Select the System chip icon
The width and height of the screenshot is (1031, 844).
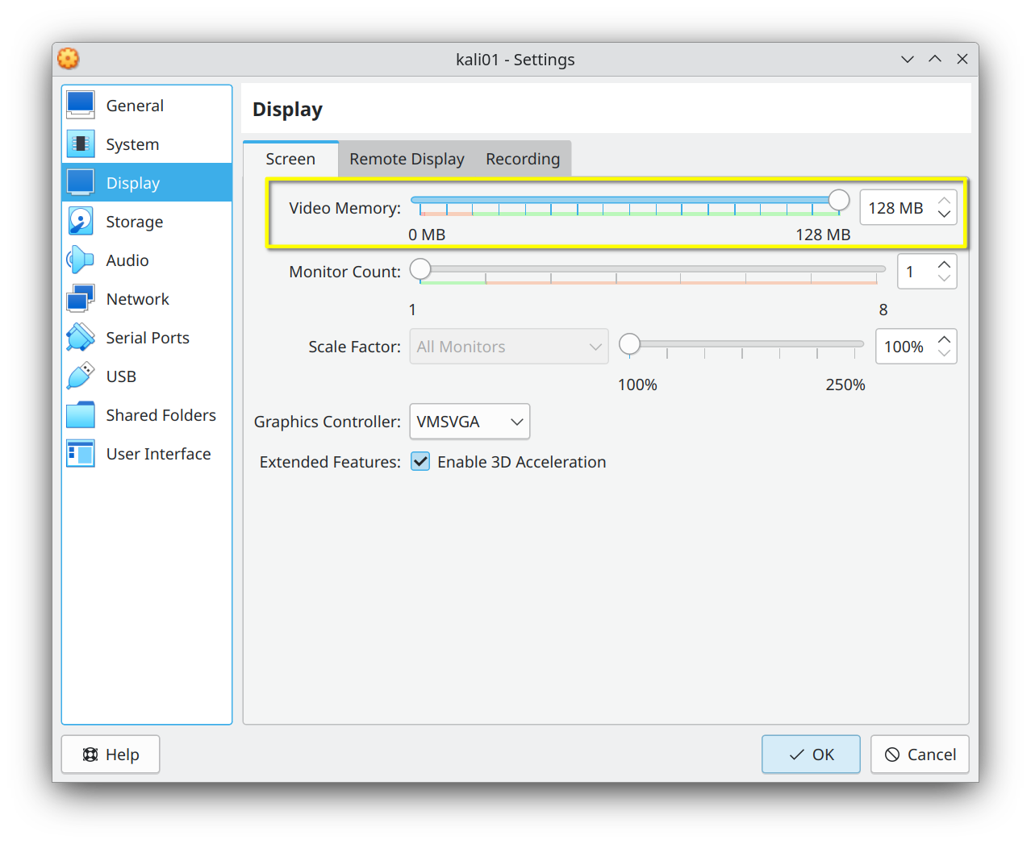pos(81,144)
